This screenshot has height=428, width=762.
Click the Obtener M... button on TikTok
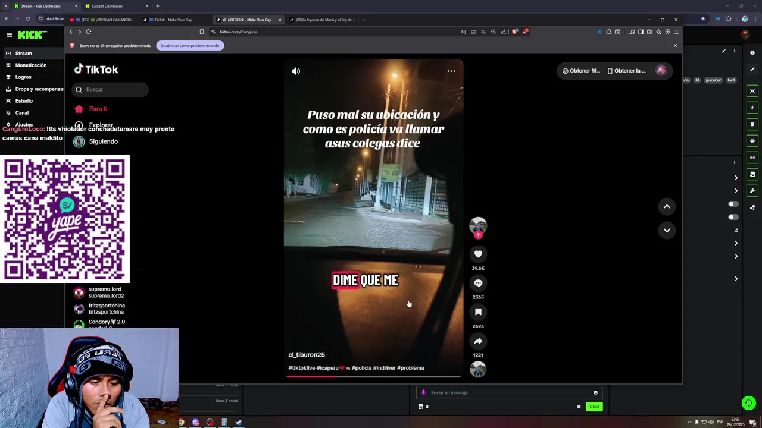point(581,71)
